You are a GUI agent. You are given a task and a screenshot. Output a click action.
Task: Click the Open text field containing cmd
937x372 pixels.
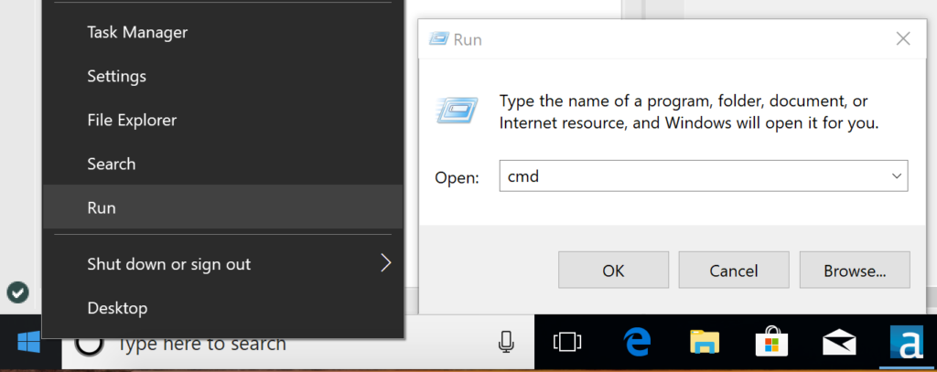[x=691, y=176]
